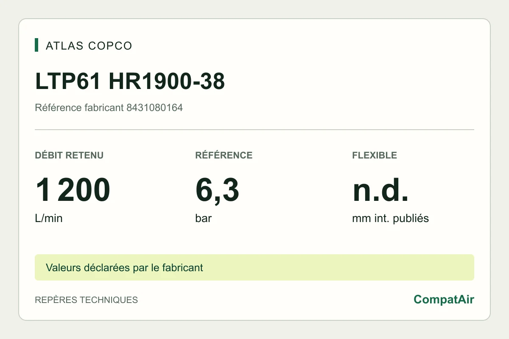This screenshot has height=339, width=509.
Task: Select the LTP61 HR1900-38 product title
Action: (130, 82)
